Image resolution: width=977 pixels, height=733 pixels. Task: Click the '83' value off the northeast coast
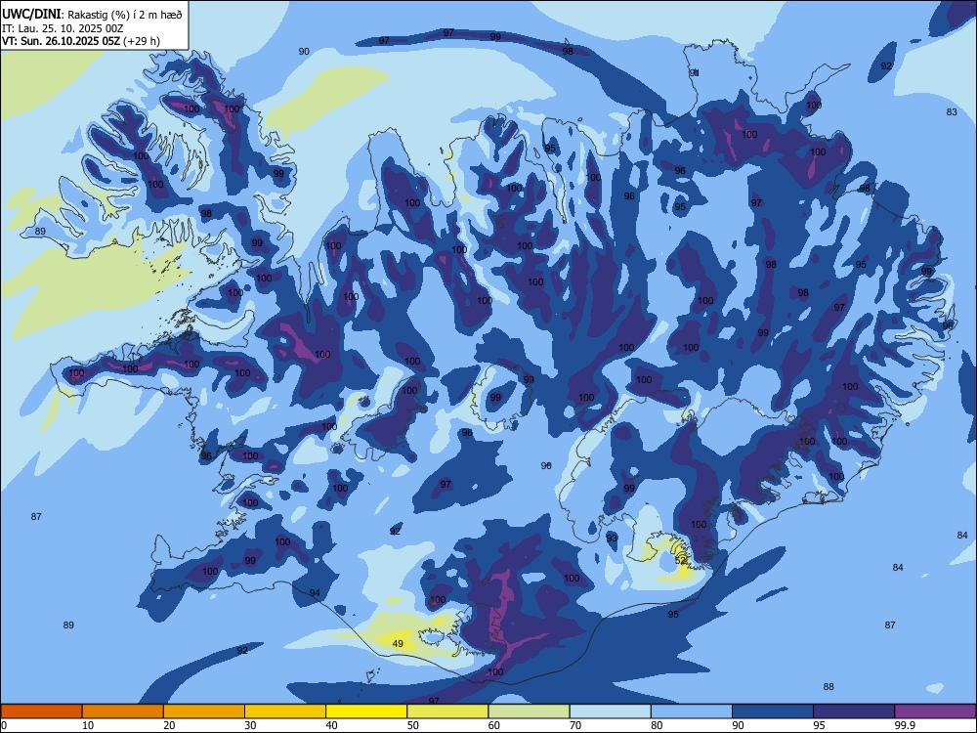(x=952, y=112)
